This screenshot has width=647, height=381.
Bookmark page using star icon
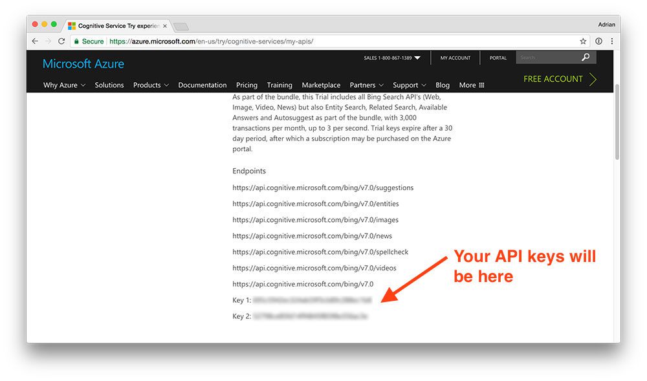[x=583, y=41]
